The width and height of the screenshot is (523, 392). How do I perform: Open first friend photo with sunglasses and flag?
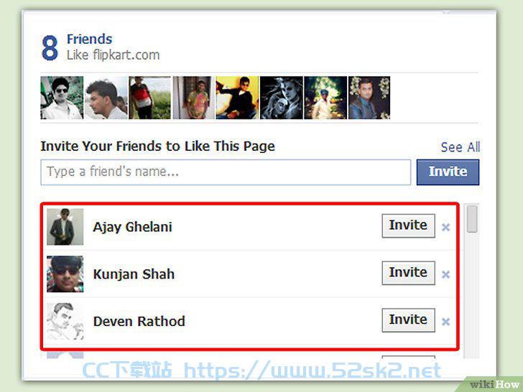pyautogui.click(x=62, y=98)
